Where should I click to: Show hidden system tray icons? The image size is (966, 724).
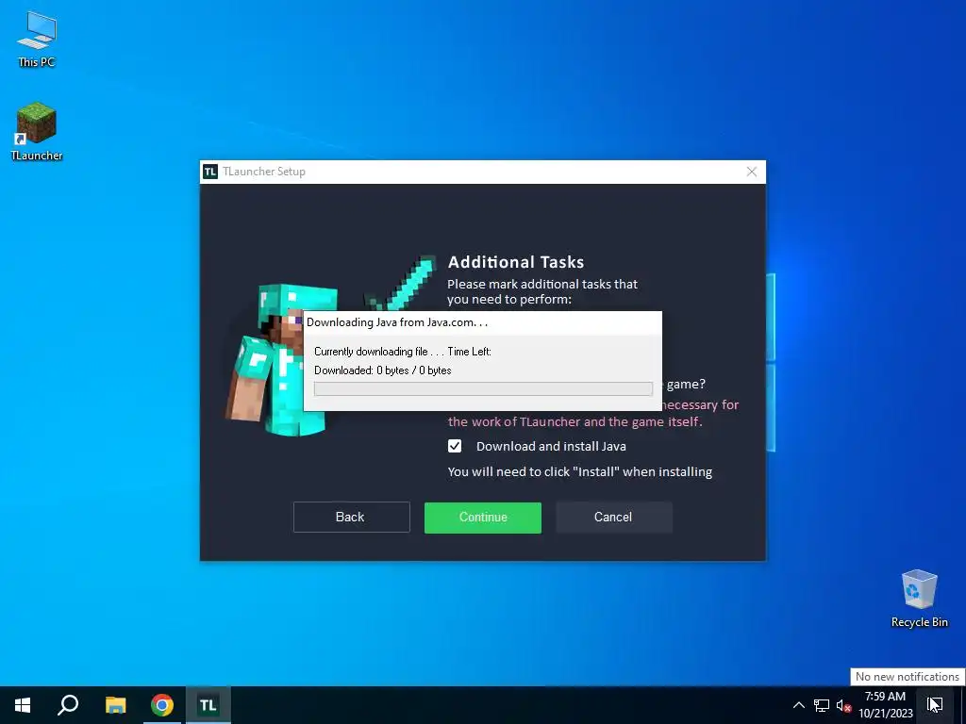(x=798, y=705)
